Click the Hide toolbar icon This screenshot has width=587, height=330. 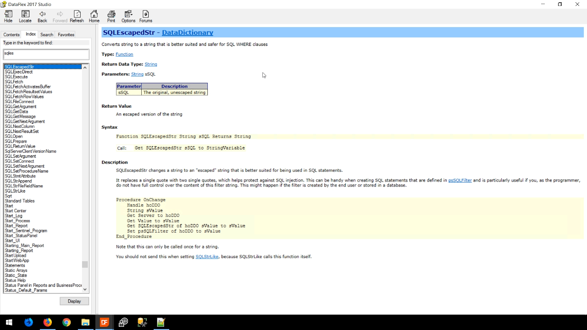click(8, 16)
